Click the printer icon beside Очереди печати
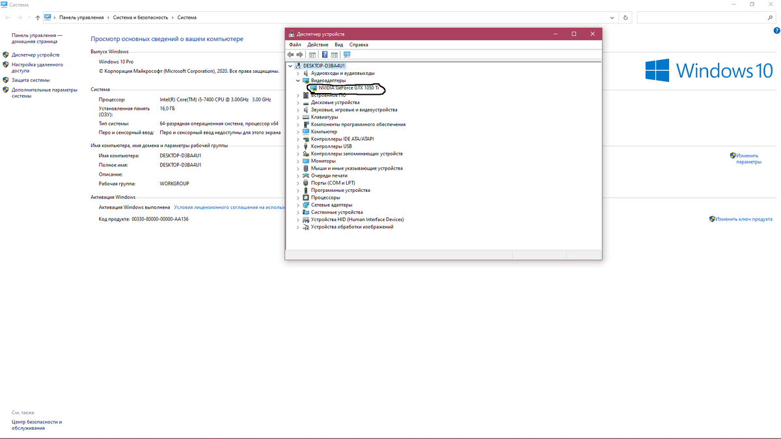The image size is (781, 439). 307,176
